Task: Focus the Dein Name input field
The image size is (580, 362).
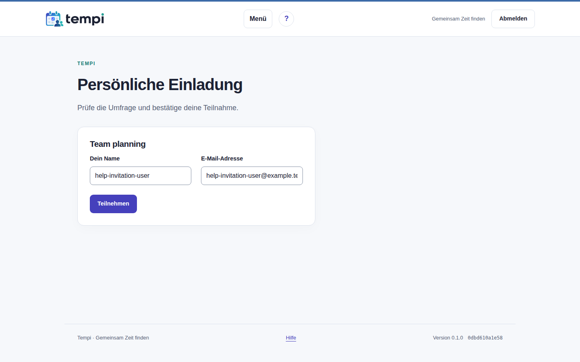Action: (x=141, y=176)
